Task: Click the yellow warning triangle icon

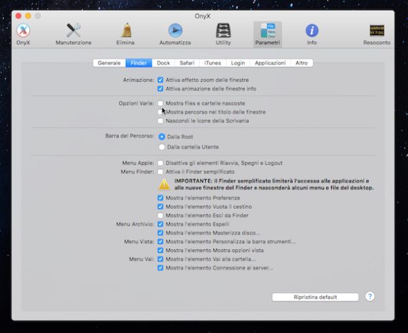Action: point(164,185)
